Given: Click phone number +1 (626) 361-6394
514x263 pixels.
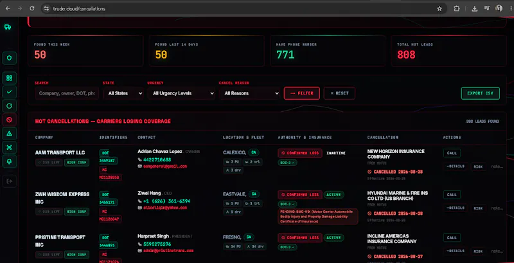Looking at the screenshot, I should (x=166, y=201).
